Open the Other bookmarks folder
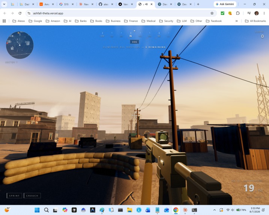The height and width of the screenshot is (215, 269). tap(196, 21)
